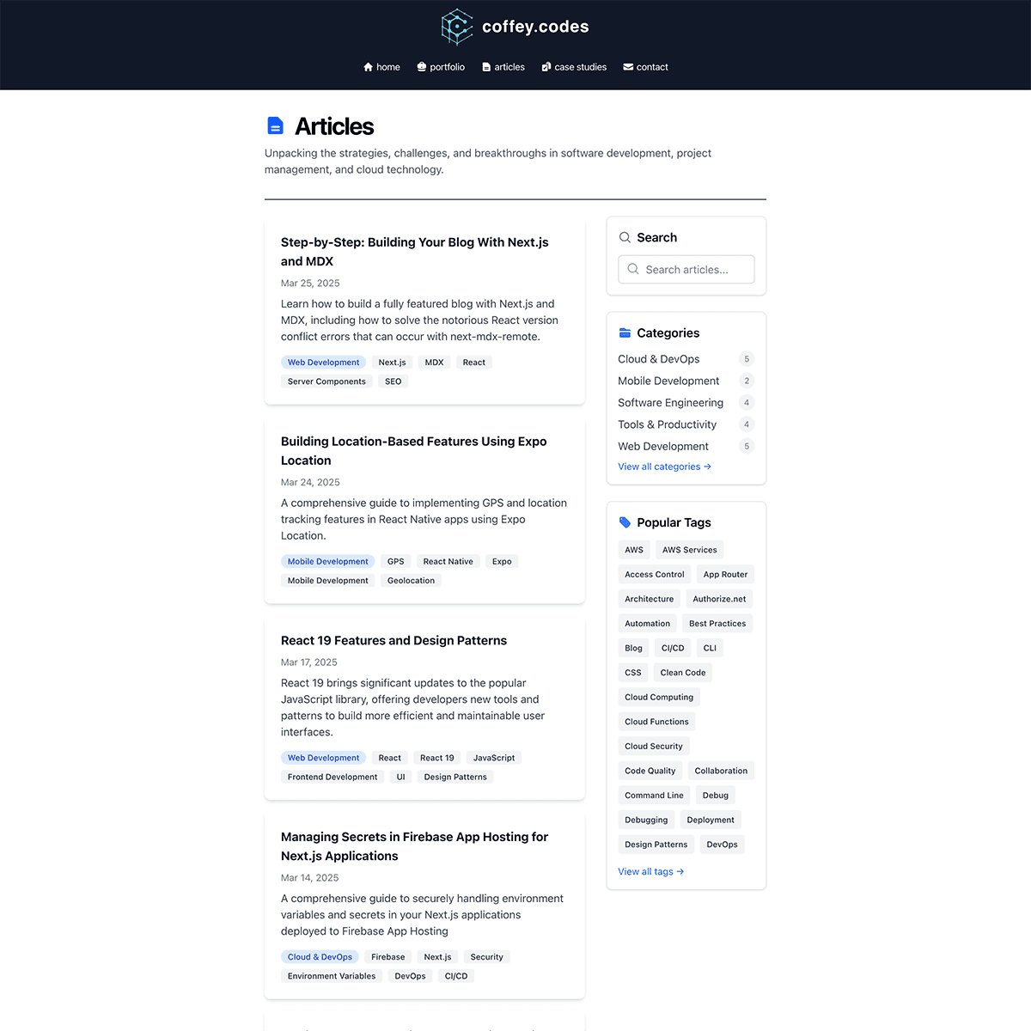1031x1031 pixels.
Task: Select the CSS popular tag
Action: (633, 673)
